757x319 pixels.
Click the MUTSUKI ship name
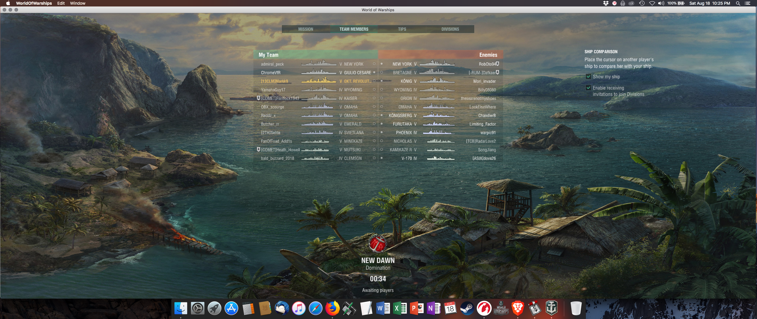tap(352, 150)
